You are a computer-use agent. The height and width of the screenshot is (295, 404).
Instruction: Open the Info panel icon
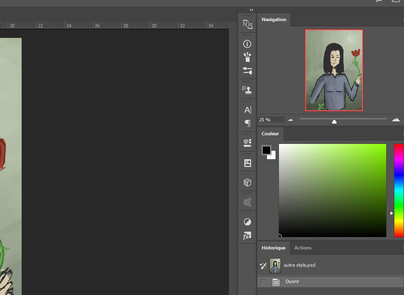click(247, 44)
